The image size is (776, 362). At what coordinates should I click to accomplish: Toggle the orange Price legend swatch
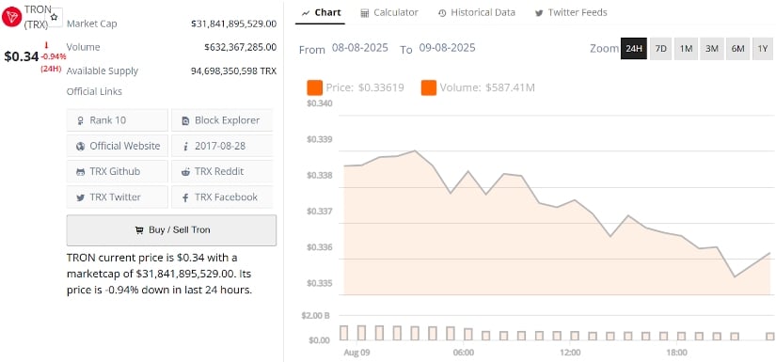pos(315,88)
